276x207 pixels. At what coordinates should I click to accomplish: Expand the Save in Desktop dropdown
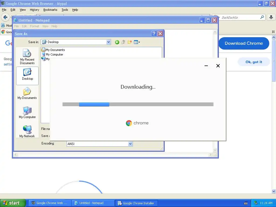click(x=108, y=42)
